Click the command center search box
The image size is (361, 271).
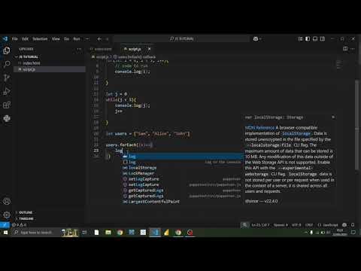tap(182, 38)
